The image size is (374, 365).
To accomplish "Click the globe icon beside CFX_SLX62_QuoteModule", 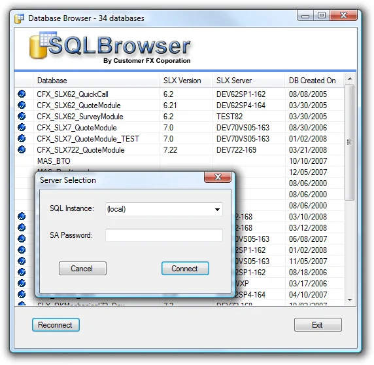I will [22, 105].
